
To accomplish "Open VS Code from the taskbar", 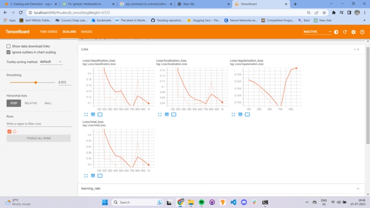I will pyautogui.click(x=233, y=202).
